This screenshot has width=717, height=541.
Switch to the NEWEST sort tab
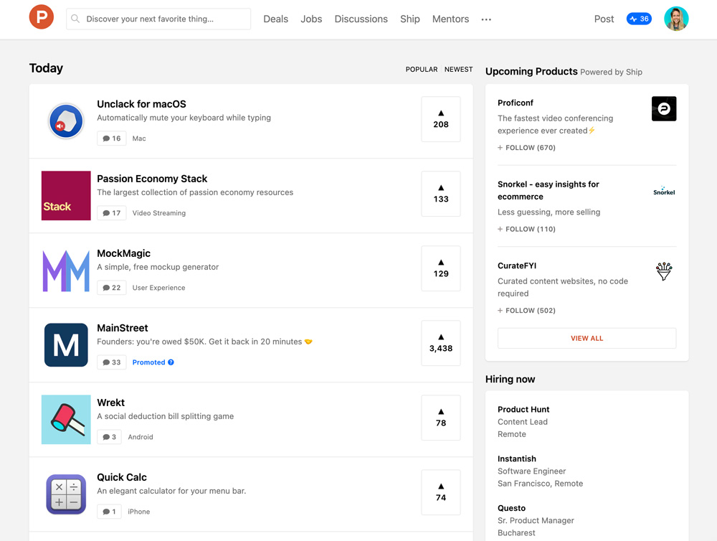coord(459,69)
